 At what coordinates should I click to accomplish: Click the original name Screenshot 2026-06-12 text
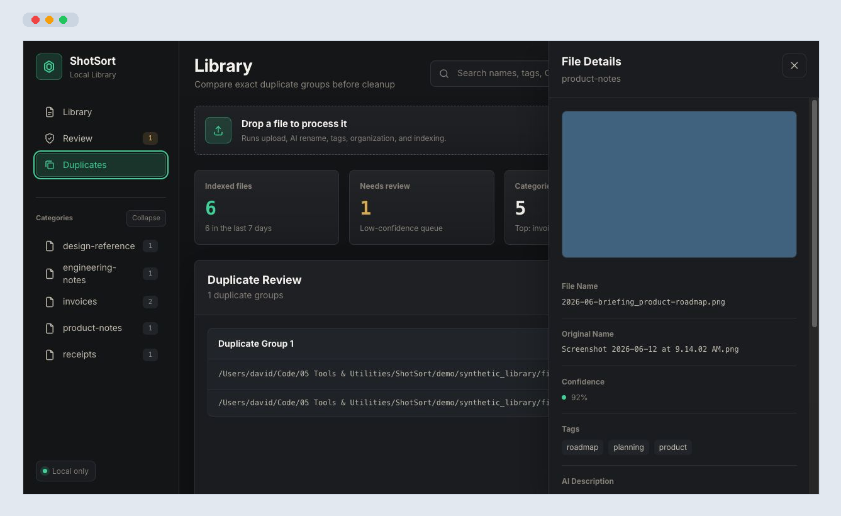(x=650, y=349)
